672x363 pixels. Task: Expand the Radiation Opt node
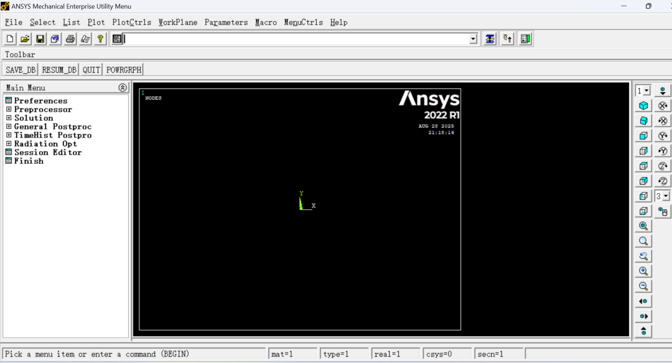pyautogui.click(x=9, y=144)
